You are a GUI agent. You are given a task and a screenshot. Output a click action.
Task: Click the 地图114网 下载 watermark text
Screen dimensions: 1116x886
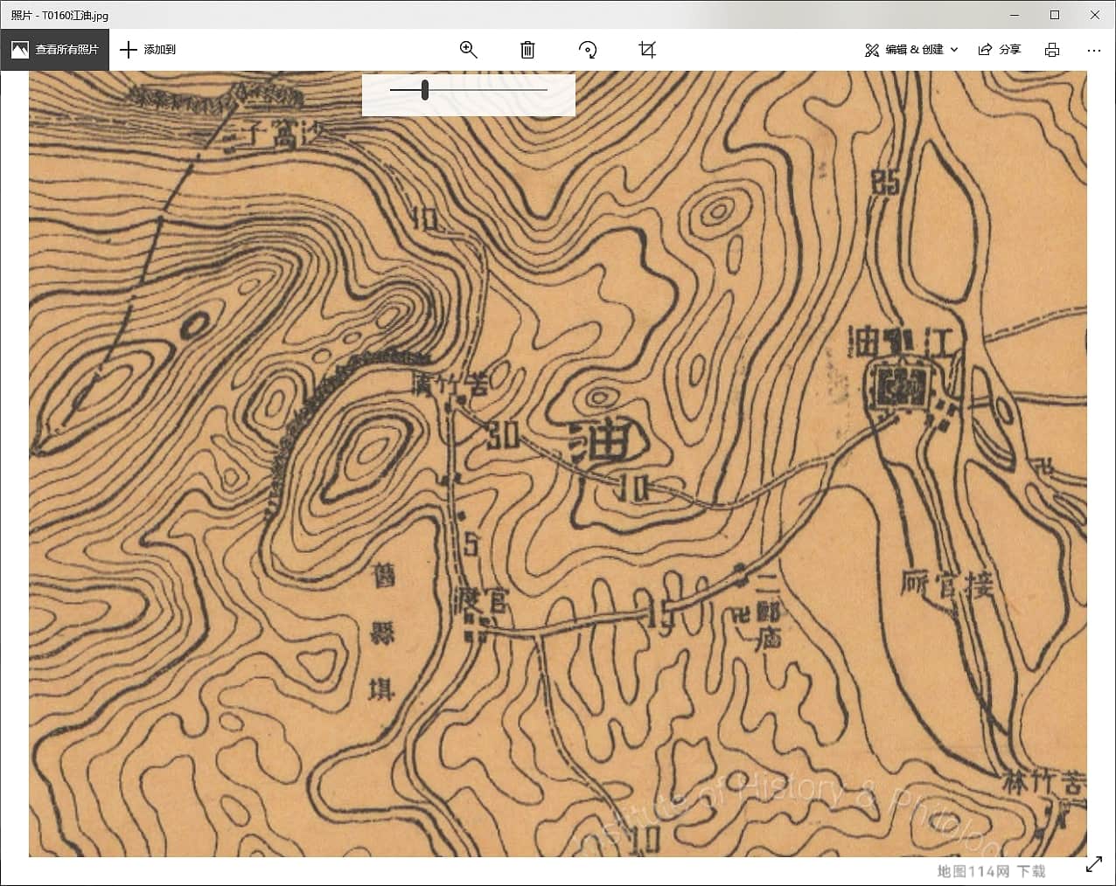991,871
